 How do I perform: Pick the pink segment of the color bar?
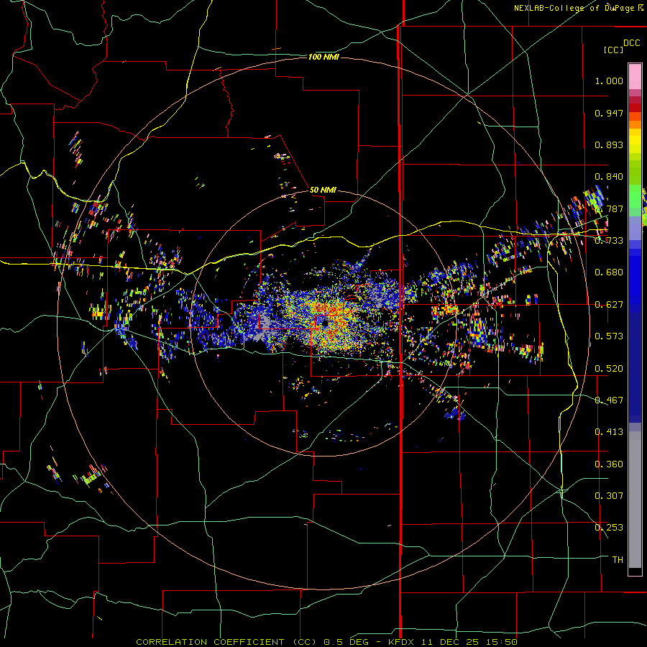635,77
